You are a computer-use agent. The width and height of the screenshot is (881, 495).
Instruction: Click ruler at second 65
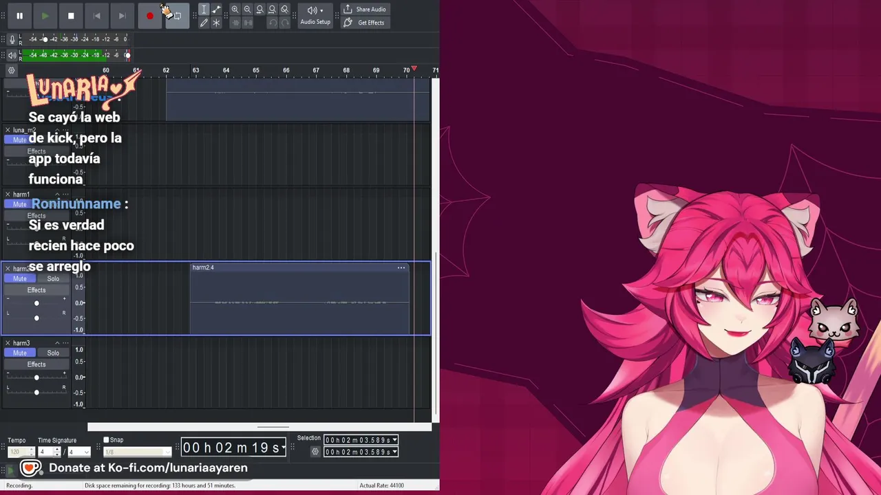tap(256, 70)
